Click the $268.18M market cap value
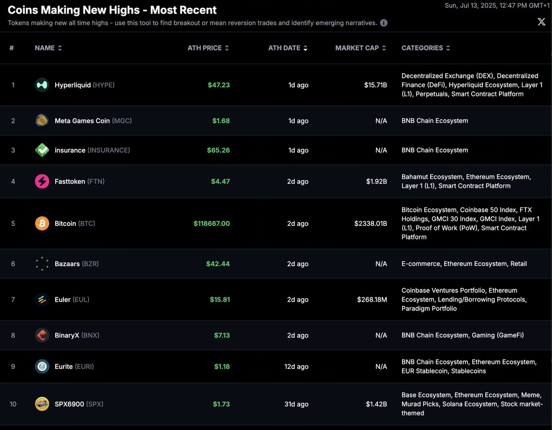 coord(372,300)
